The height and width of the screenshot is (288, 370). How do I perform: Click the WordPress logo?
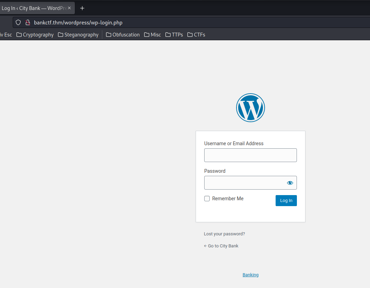(250, 108)
